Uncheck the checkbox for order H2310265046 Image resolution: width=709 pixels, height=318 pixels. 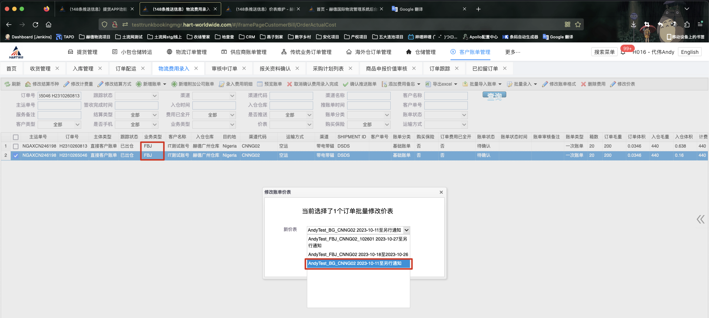pyautogui.click(x=16, y=155)
